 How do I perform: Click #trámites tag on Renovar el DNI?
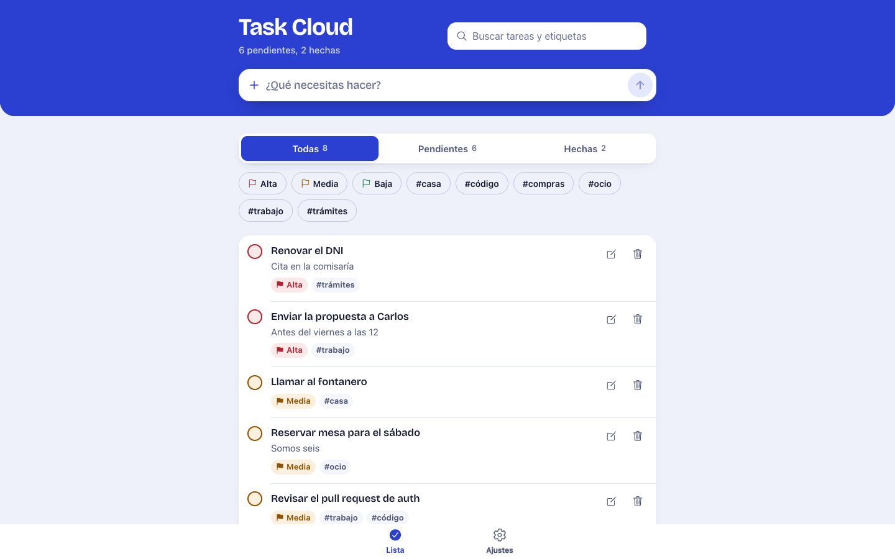[336, 284]
